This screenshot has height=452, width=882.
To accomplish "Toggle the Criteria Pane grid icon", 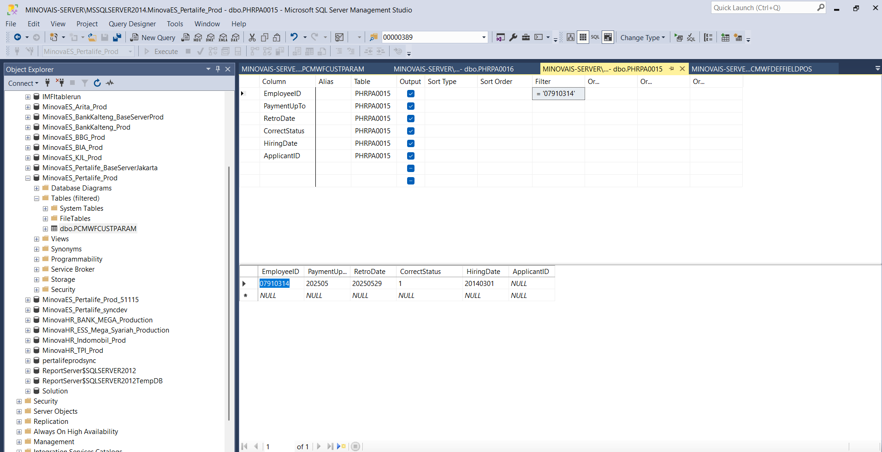I will point(583,37).
